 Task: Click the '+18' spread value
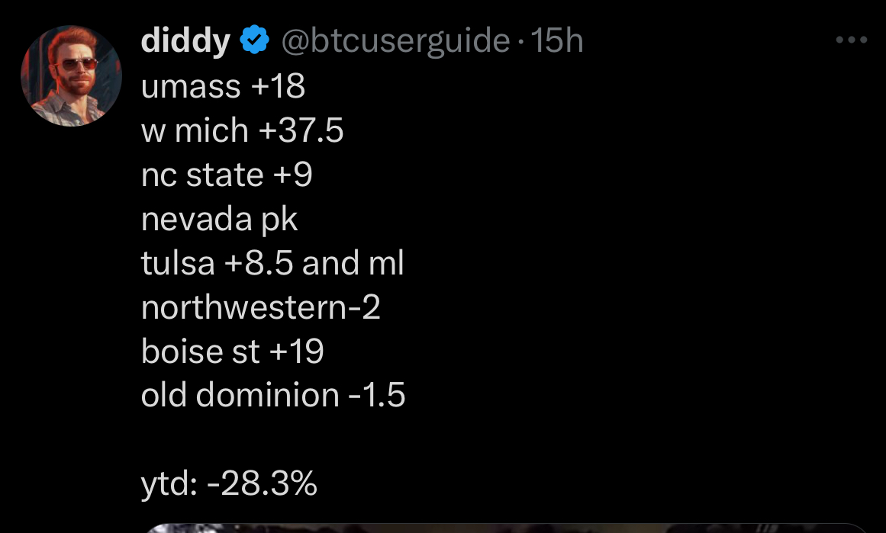pyautogui.click(x=278, y=87)
